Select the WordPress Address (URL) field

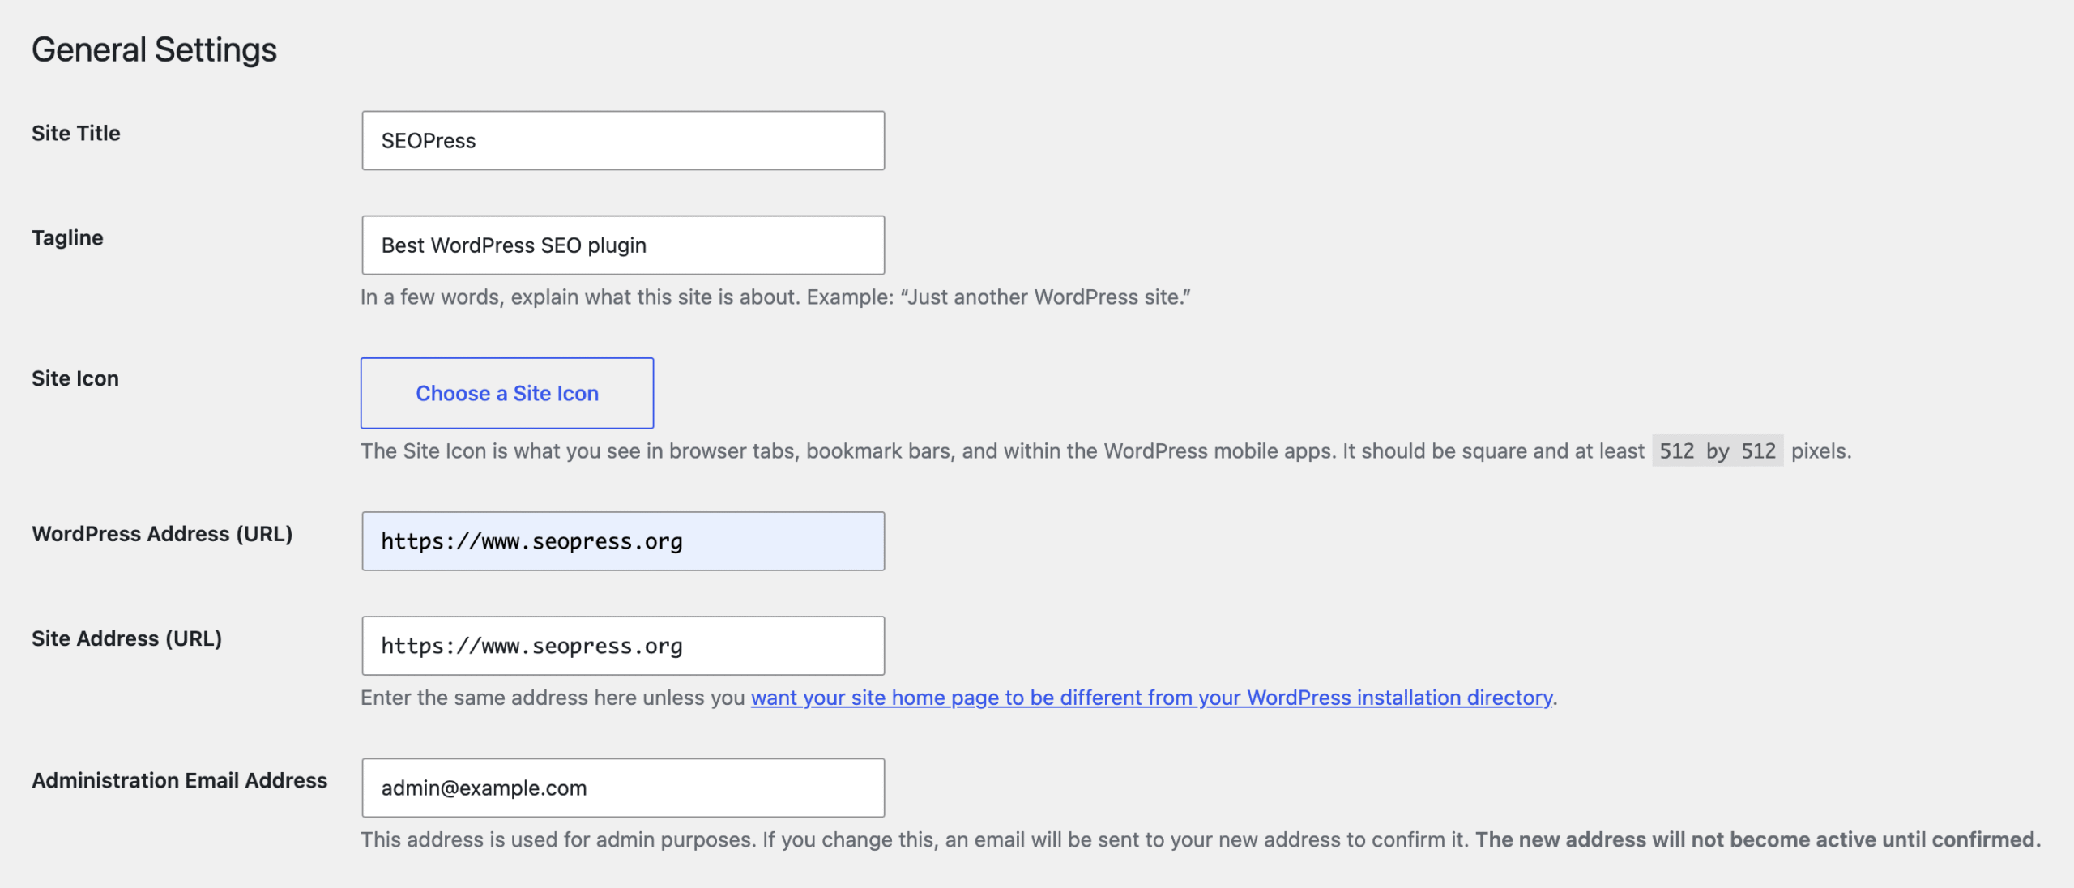click(x=623, y=541)
